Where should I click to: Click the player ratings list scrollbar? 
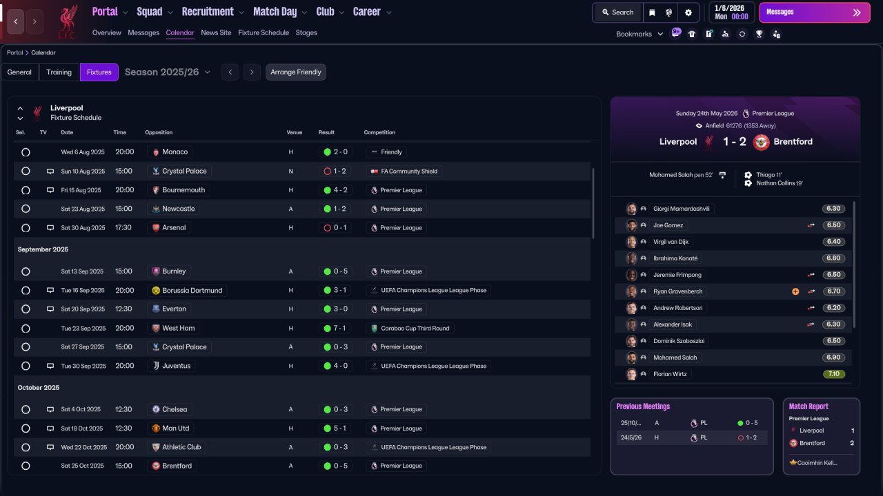tap(854, 265)
